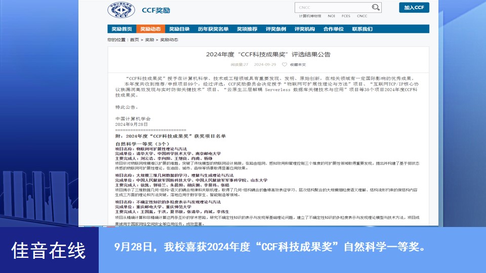The height and width of the screenshot is (273, 486).
Task: Open the 联系我们 menu item
Action: pyautogui.click(x=362, y=29)
